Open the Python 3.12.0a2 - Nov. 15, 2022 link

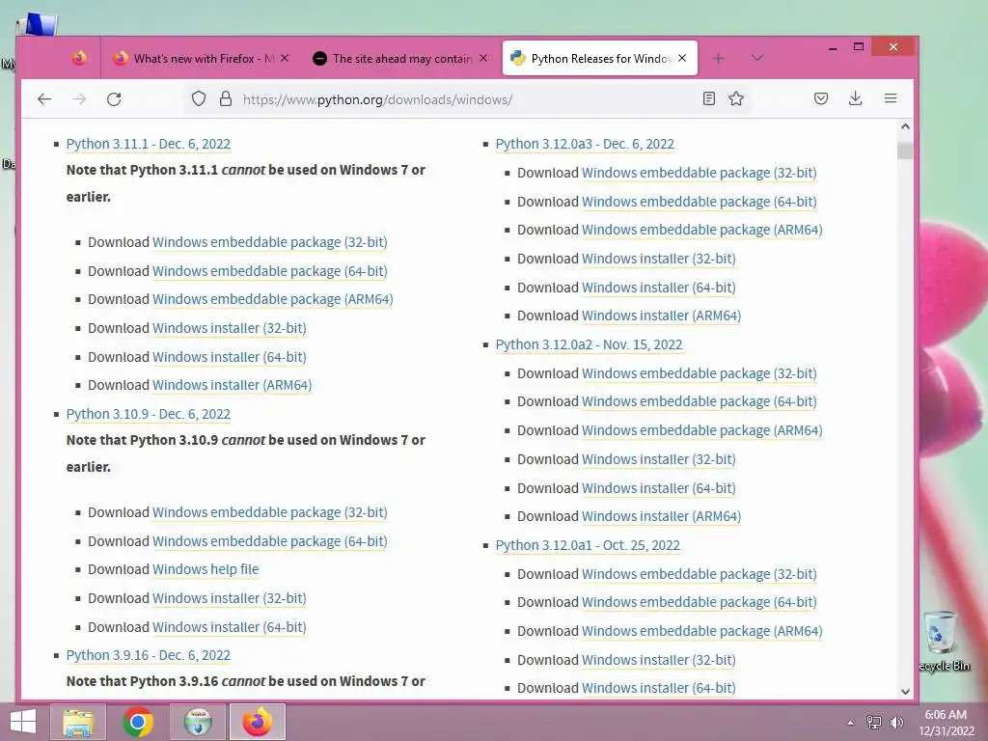point(589,344)
